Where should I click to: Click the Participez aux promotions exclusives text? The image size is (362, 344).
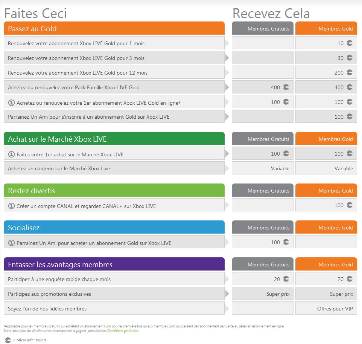coord(49,294)
